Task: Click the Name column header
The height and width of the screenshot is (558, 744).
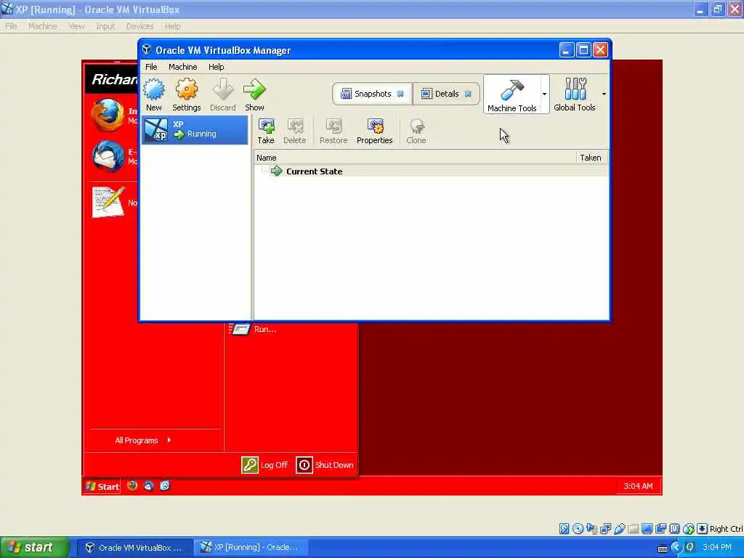Action: (415, 158)
